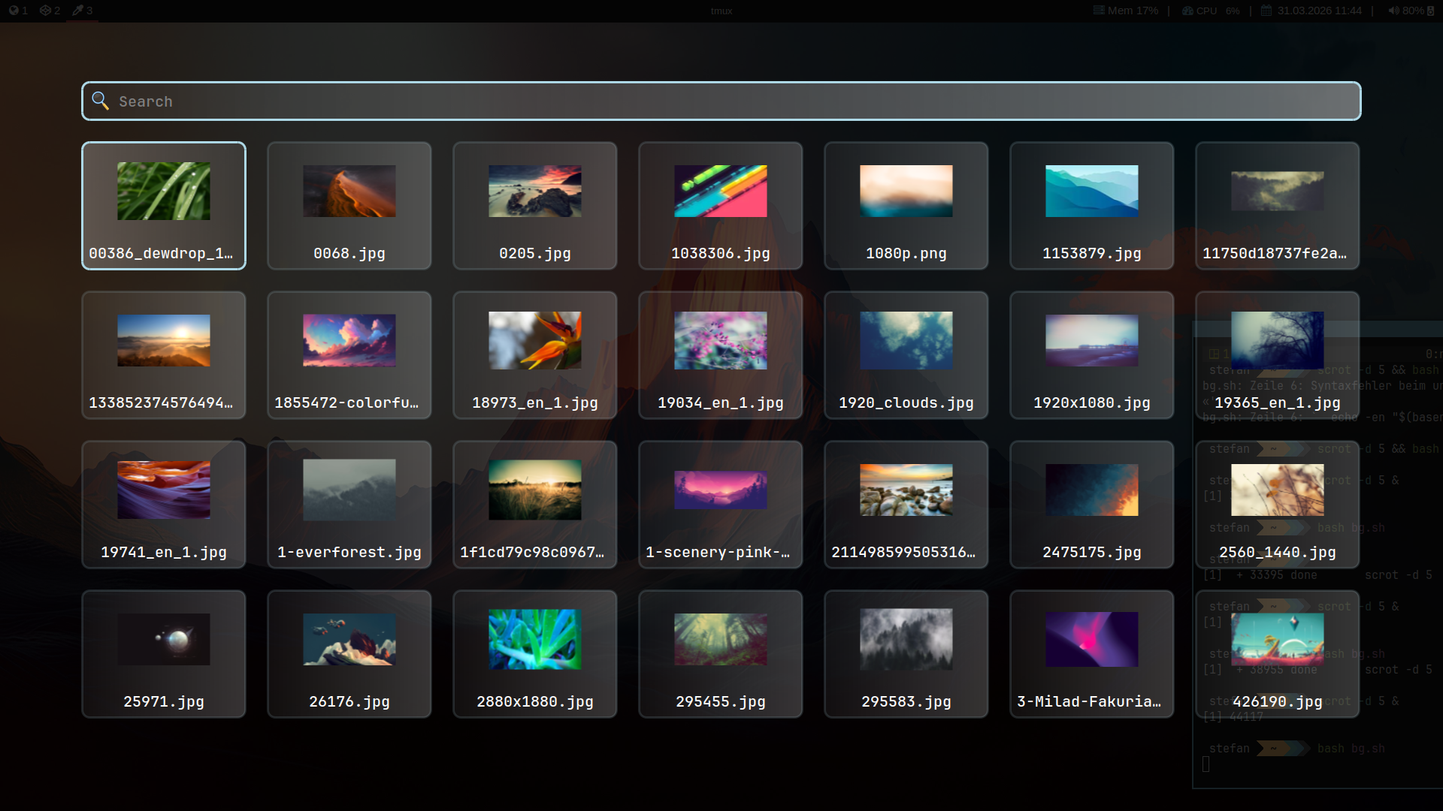Select the 1-everforest.jpg wallpaper entry
Viewport: 1443px width, 811px height.
point(349,505)
